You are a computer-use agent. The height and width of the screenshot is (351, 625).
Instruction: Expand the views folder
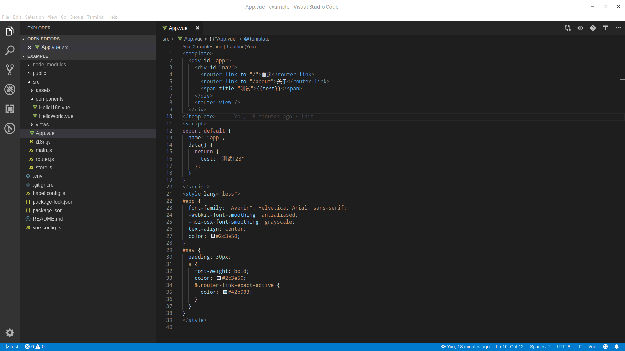pos(42,124)
